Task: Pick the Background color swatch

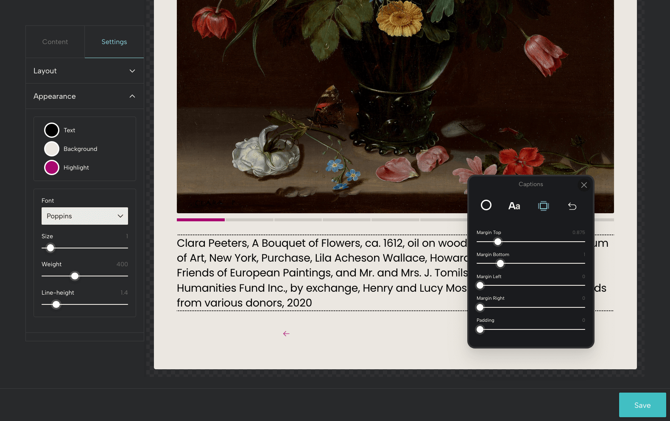Action: coord(52,149)
